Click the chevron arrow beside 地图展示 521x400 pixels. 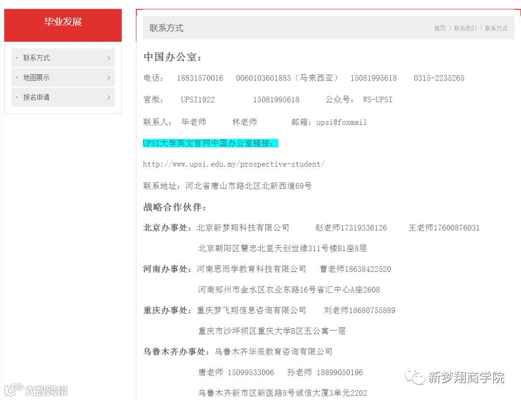pos(109,78)
